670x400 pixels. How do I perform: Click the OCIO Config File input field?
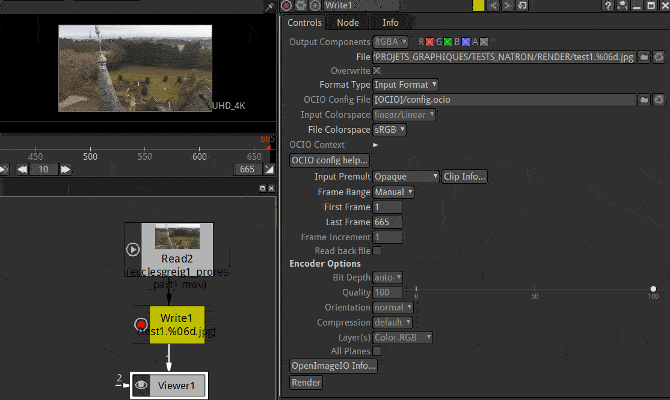click(504, 100)
